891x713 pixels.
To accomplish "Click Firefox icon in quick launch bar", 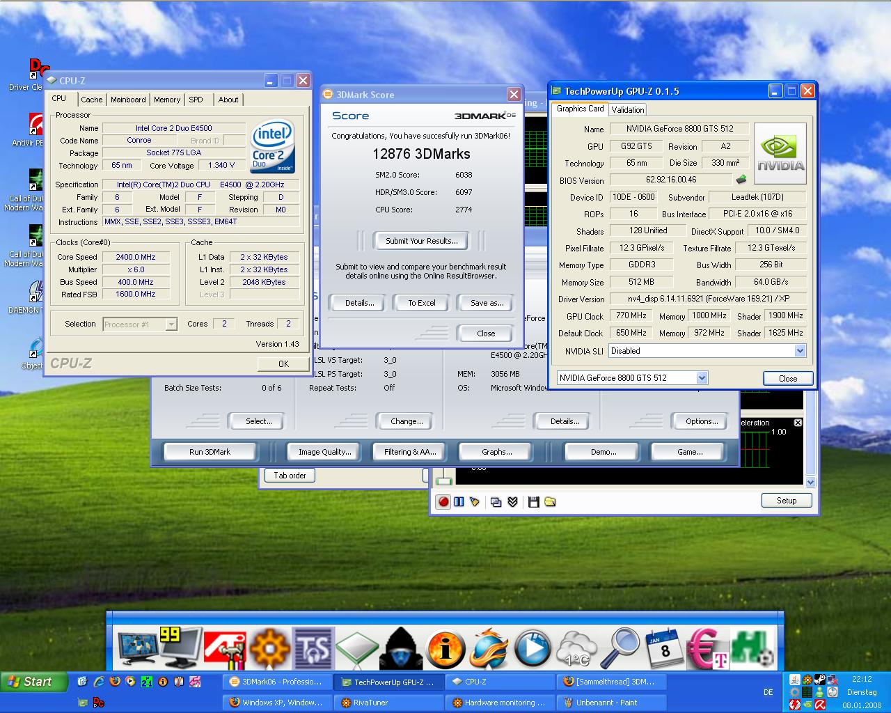I will (x=114, y=682).
